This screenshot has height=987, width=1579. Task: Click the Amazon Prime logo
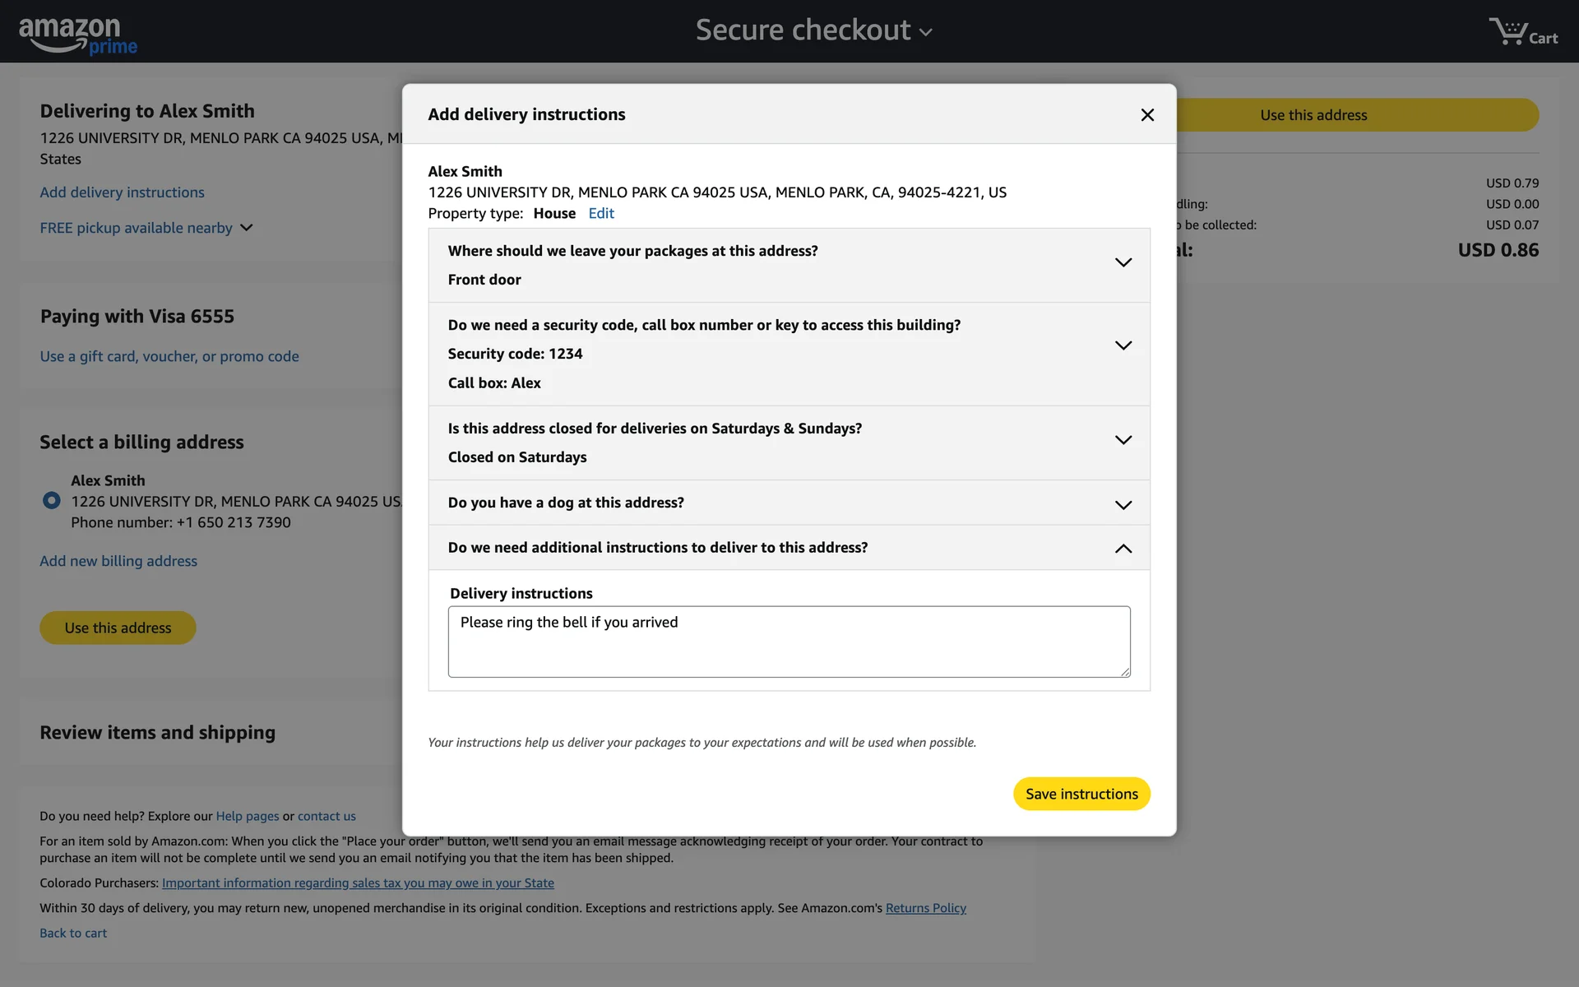pos(78,35)
